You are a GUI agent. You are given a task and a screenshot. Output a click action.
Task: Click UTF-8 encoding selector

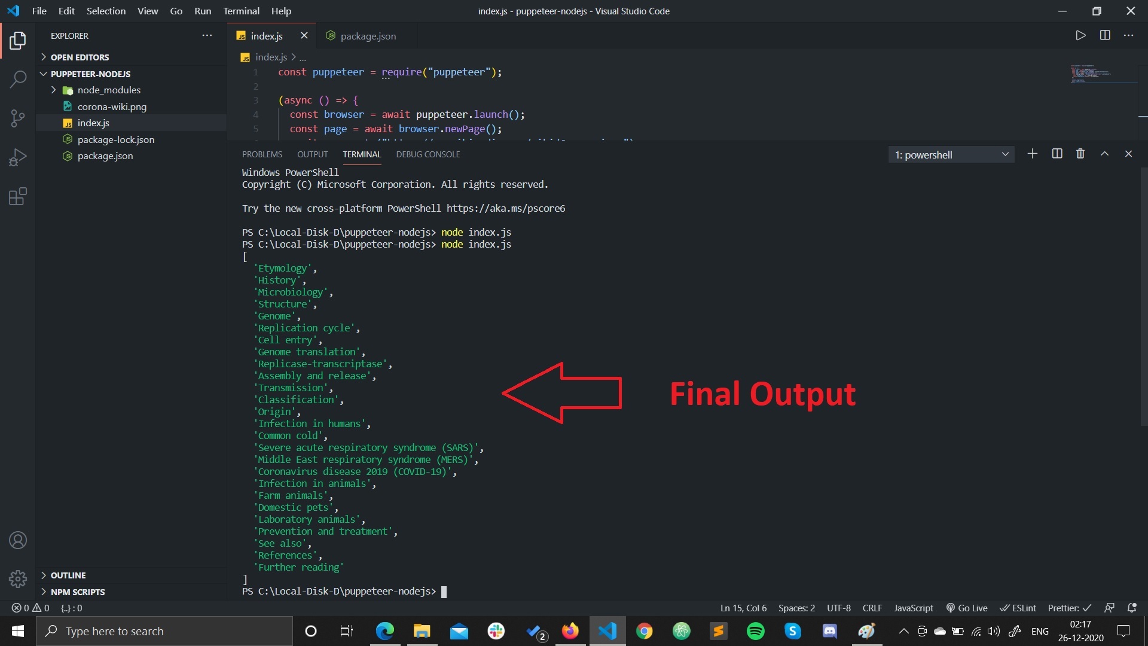point(839,608)
